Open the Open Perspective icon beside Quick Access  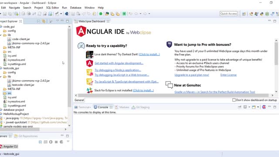(x=244, y=14)
